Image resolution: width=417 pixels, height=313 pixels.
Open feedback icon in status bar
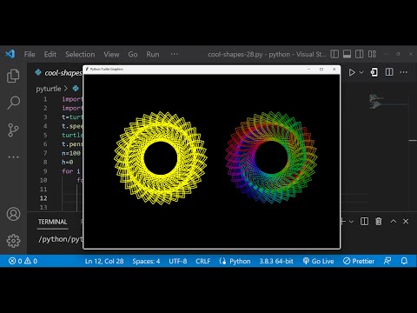point(387,261)
